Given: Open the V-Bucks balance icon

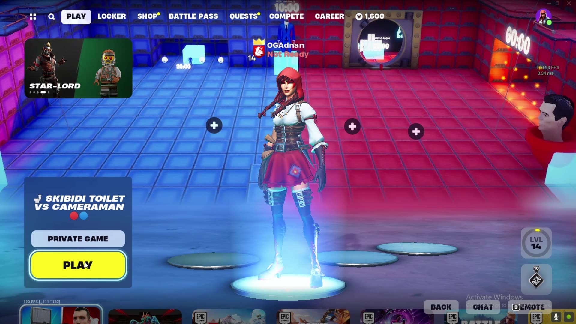Looking at the screenshot, I should point(359,17).
